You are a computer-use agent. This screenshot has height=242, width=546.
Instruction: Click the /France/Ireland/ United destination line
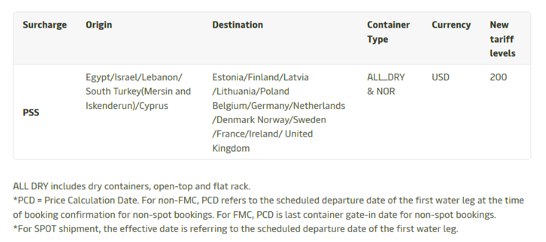[x=262, y=134]
